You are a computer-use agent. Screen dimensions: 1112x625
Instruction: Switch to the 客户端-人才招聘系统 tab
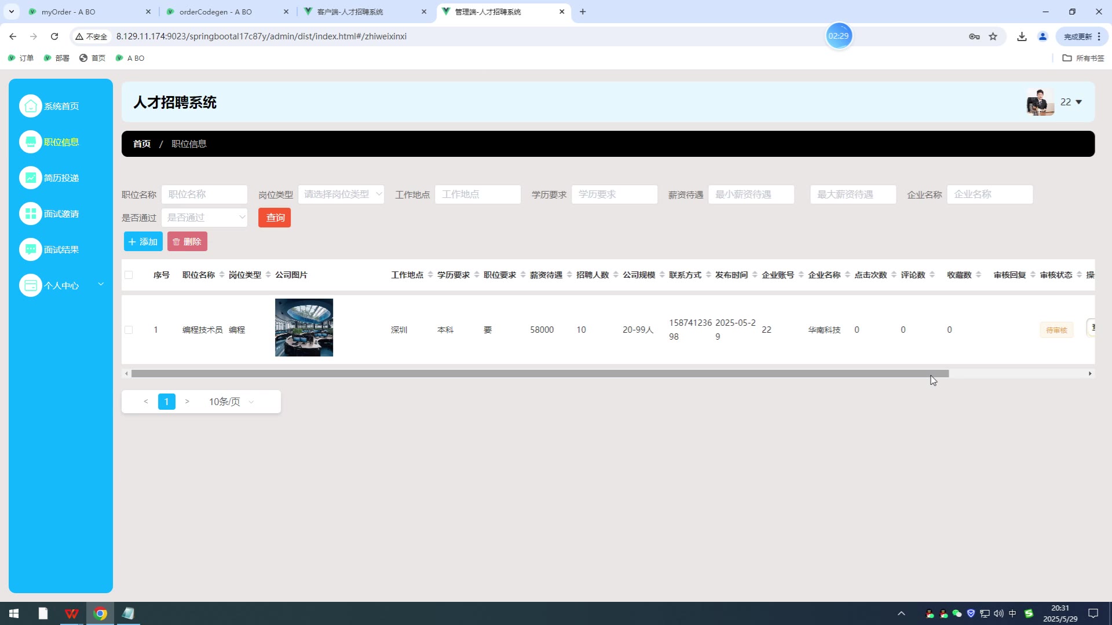coord(350,12)
